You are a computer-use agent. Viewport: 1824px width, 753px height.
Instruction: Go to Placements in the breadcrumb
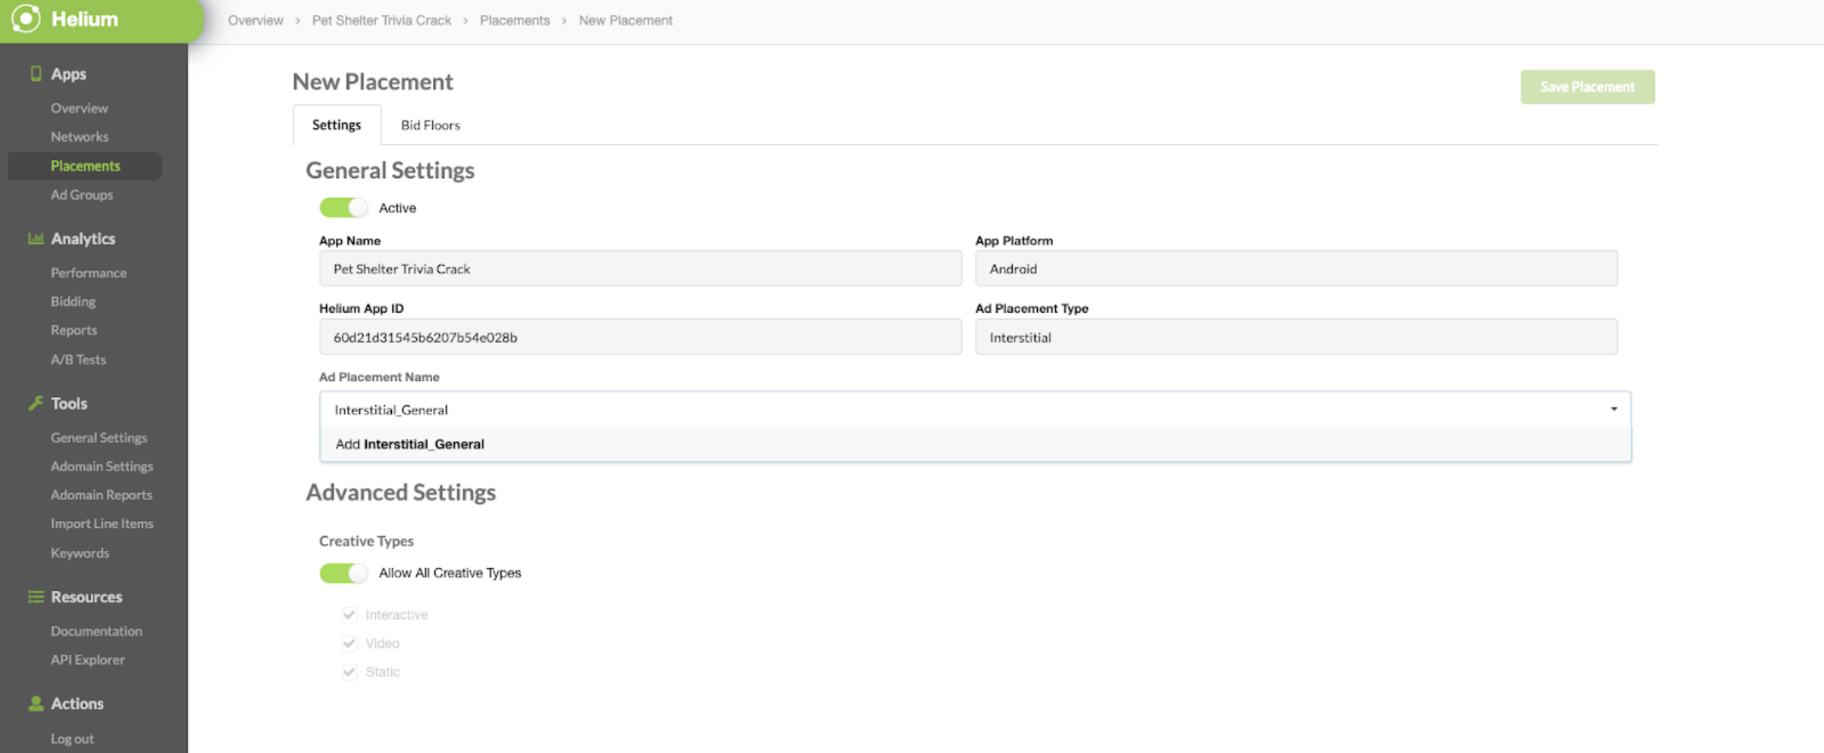coord(515,20)
